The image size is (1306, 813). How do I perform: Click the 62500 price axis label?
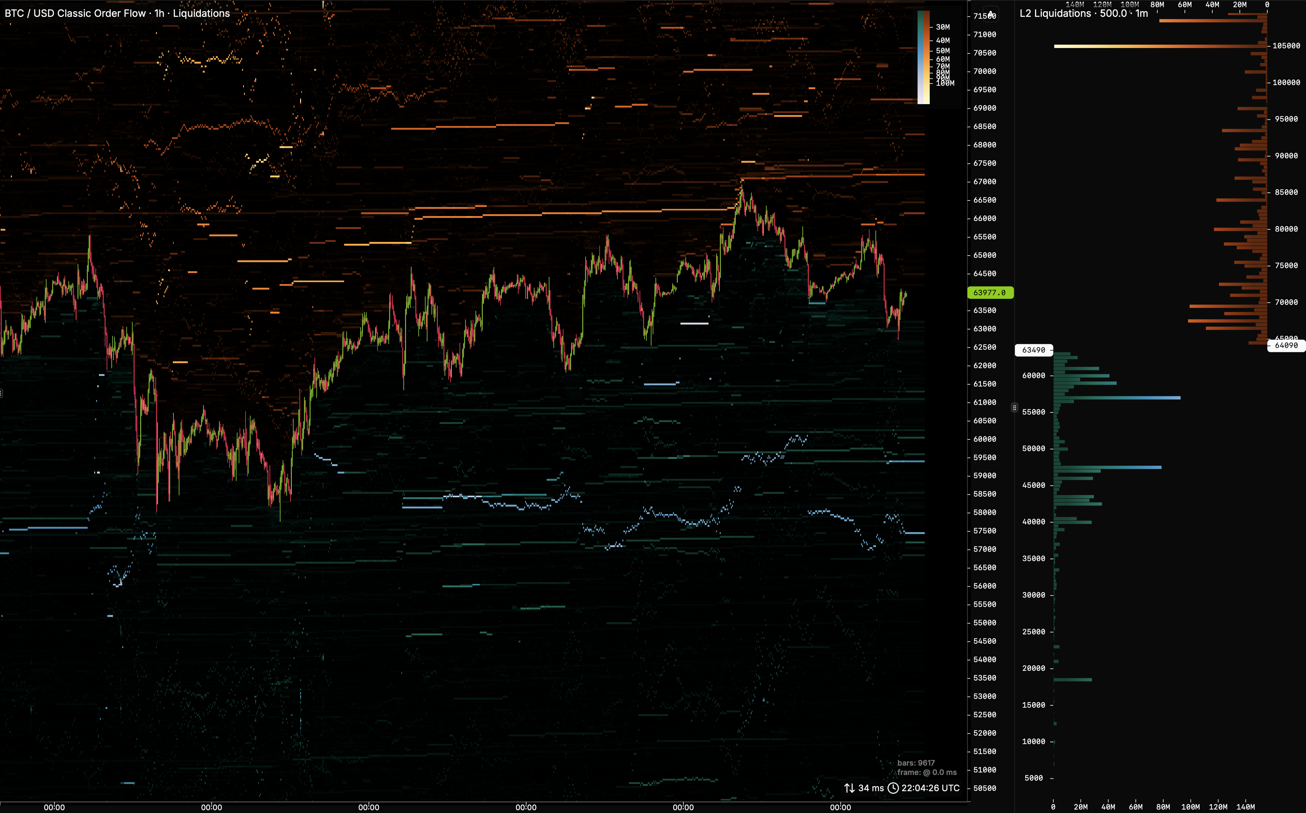coord(985,347)
